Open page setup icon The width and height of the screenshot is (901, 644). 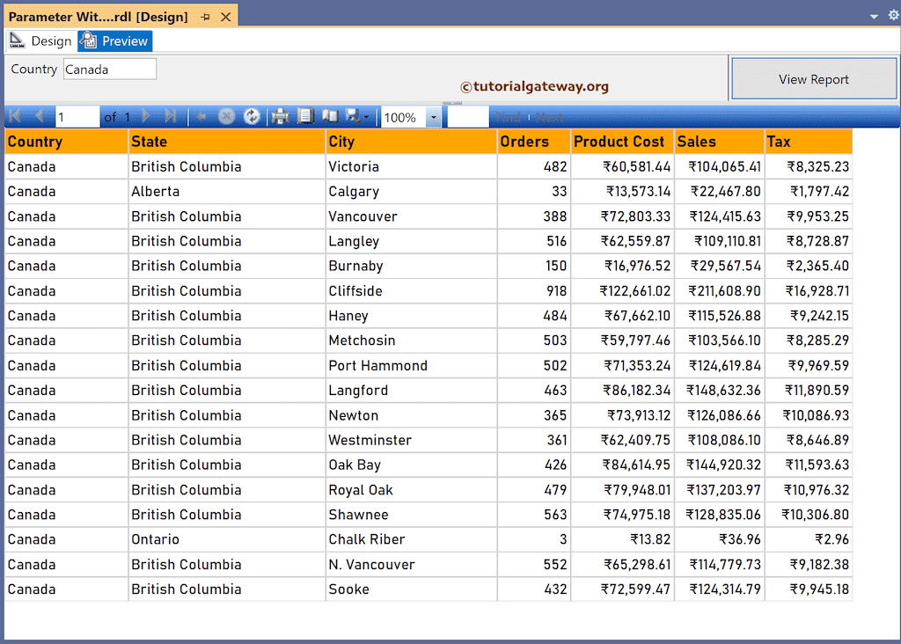pyautogui.click(x=330, y=117)
